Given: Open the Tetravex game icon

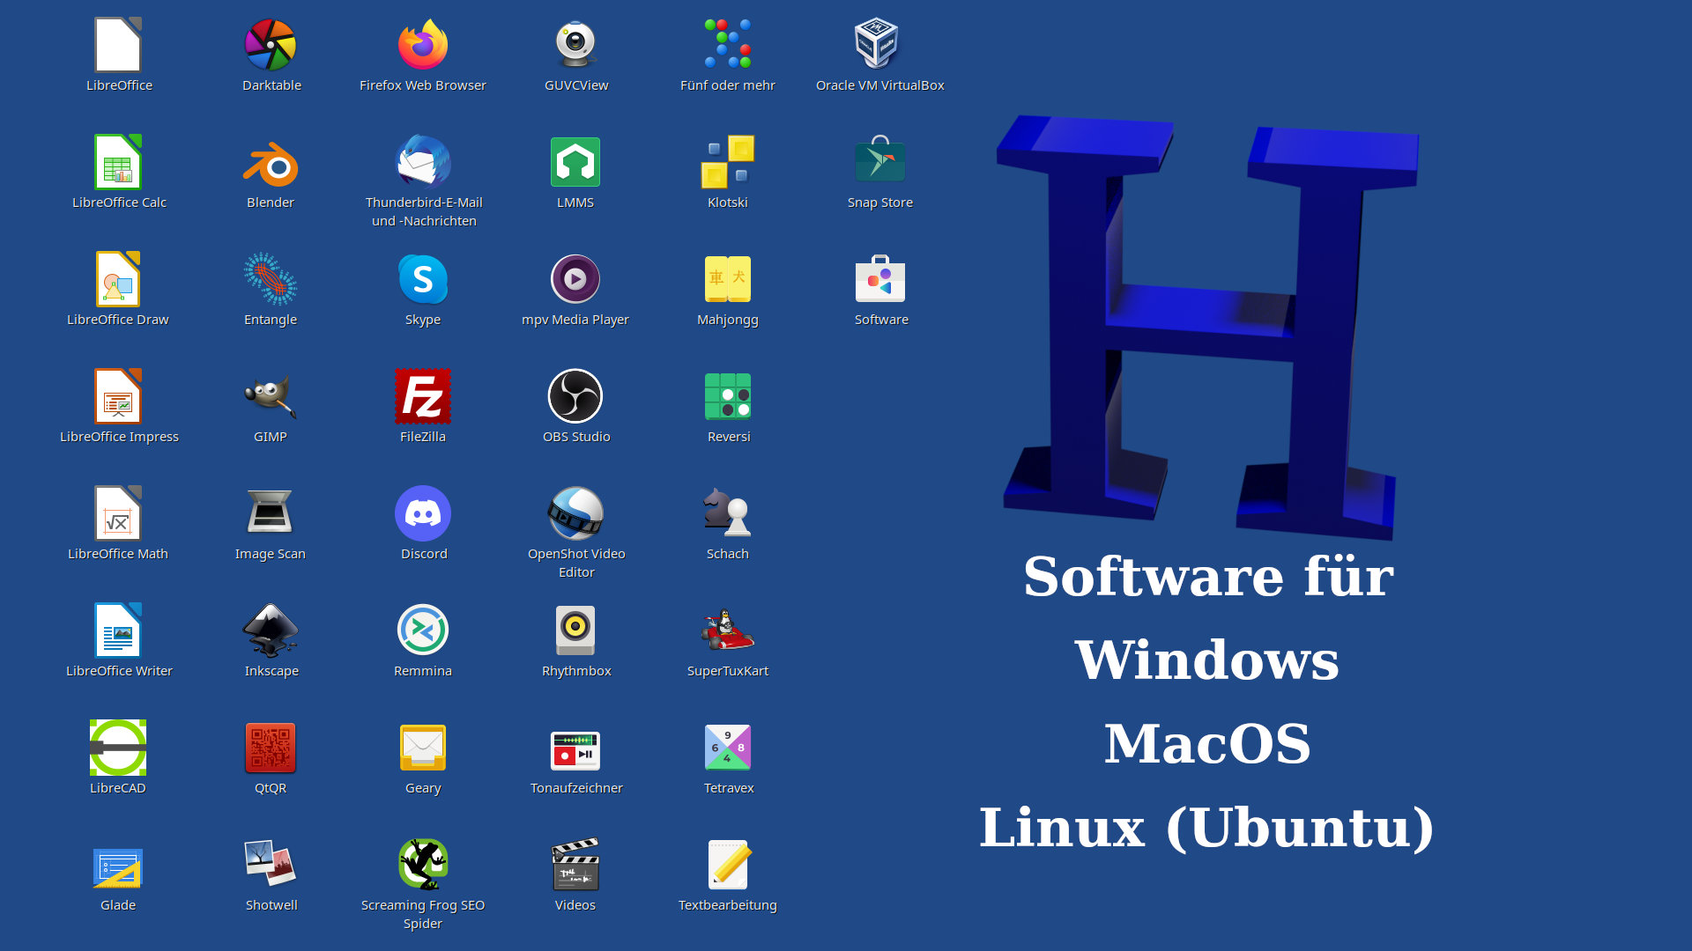Looking at the screenshot, I should (728, 748).
